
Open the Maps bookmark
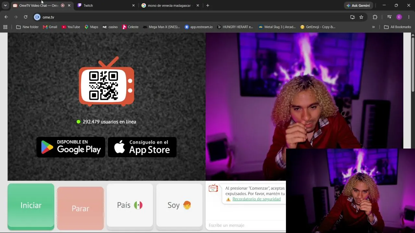[91, 27]
